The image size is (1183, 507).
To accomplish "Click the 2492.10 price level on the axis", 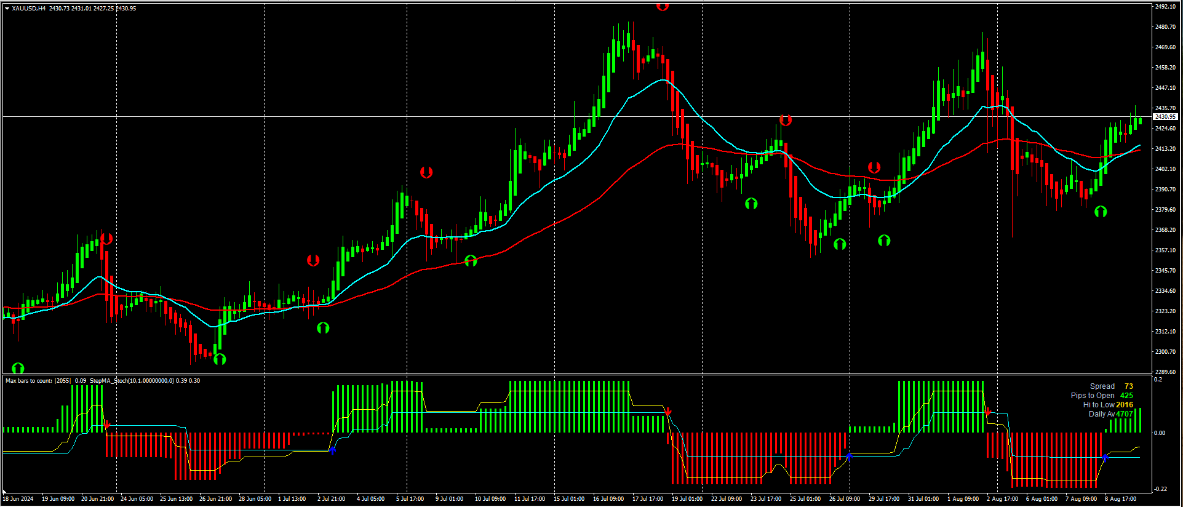I will (1165, 7).
